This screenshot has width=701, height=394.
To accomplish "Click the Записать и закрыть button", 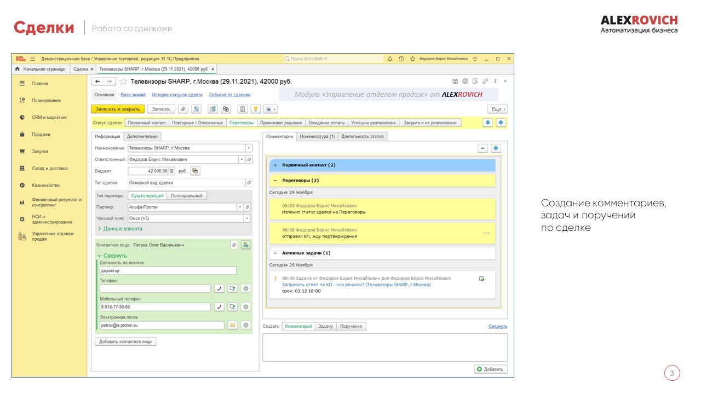I will [117, 109].
